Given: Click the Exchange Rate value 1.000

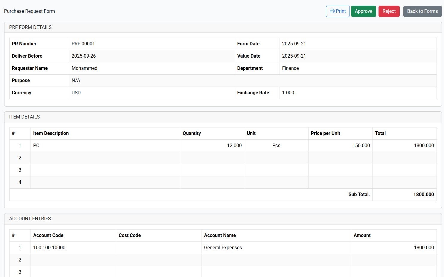Looking at the screenshot, I should coord(288,93).
